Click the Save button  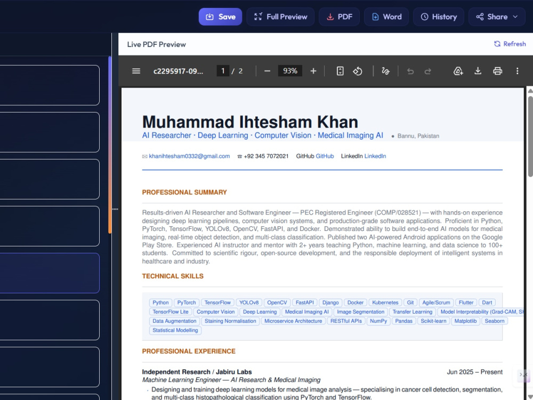pyautogui.click(x=220, y=17)
